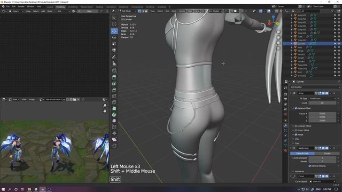The height and width of the screenshot is (192, 342).
Task: Expand the Cylinder row in outliner
Action: pyautogui.click(x=292, y=44)
